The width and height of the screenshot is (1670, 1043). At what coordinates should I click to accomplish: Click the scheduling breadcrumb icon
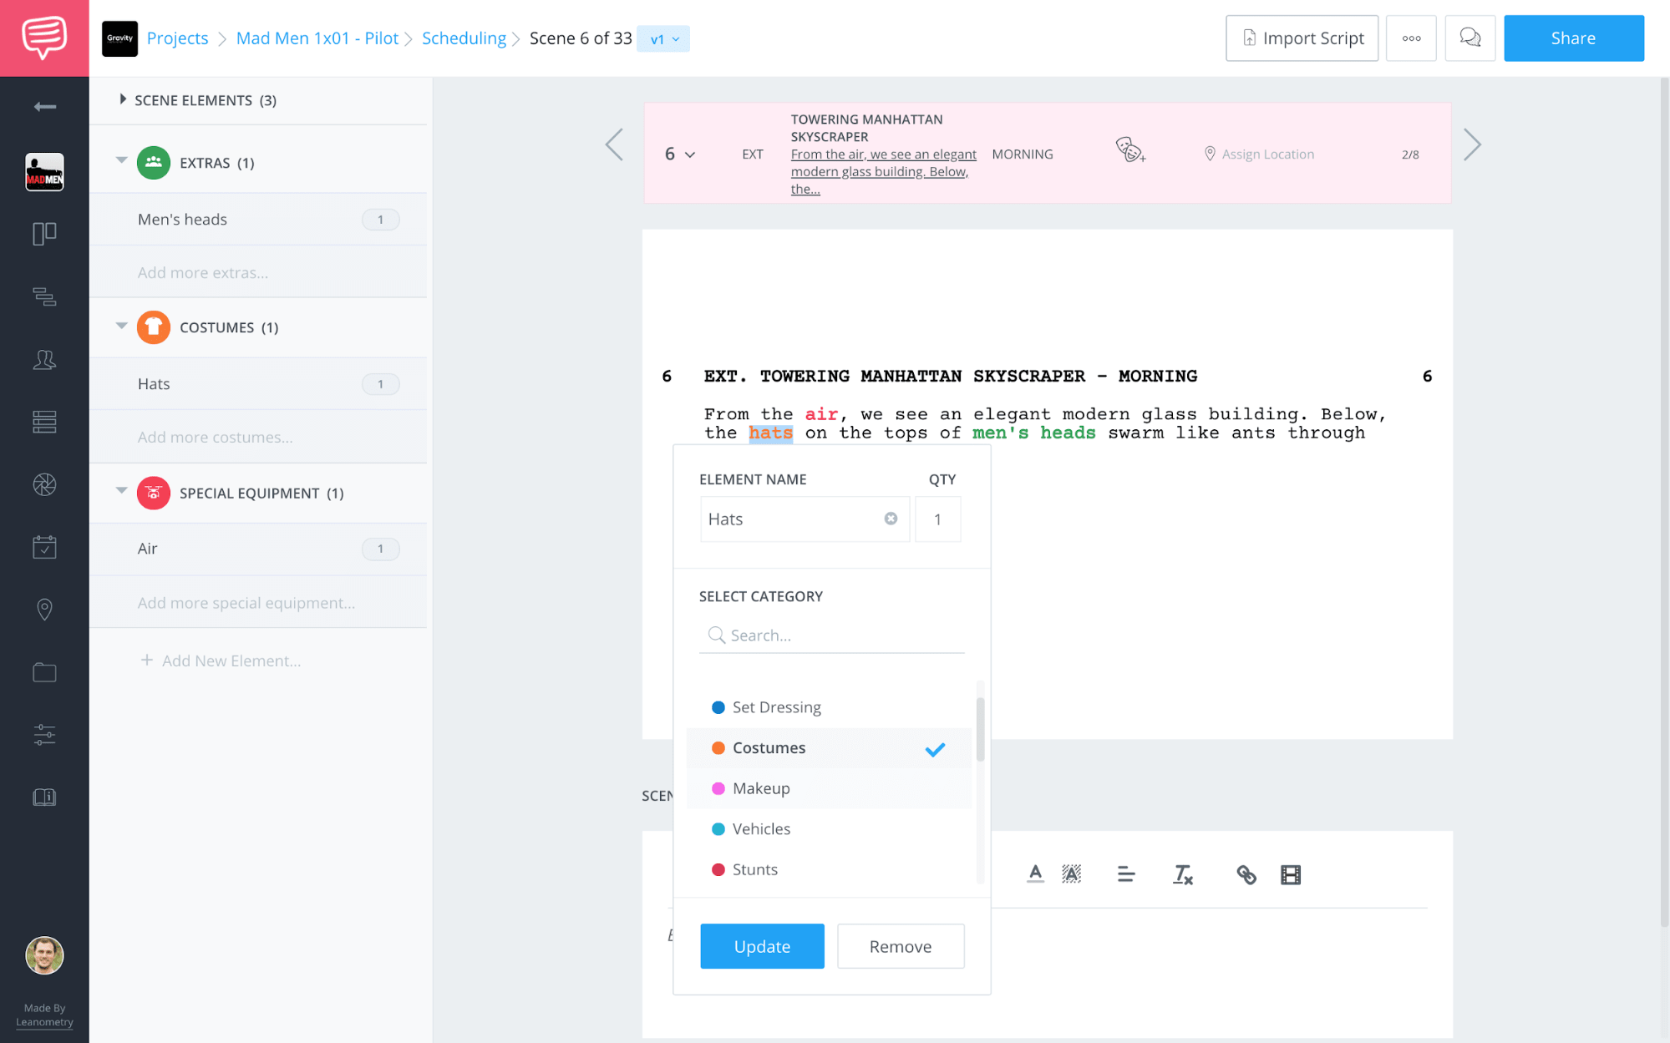(x=464, y=38)
